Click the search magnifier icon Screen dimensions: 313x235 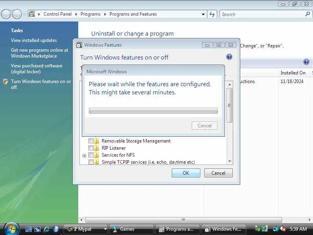click(308, 14)
